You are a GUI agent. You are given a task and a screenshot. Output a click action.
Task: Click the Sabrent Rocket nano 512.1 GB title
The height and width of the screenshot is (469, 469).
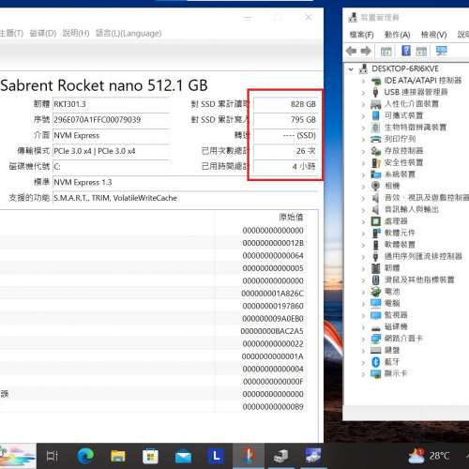104,85
